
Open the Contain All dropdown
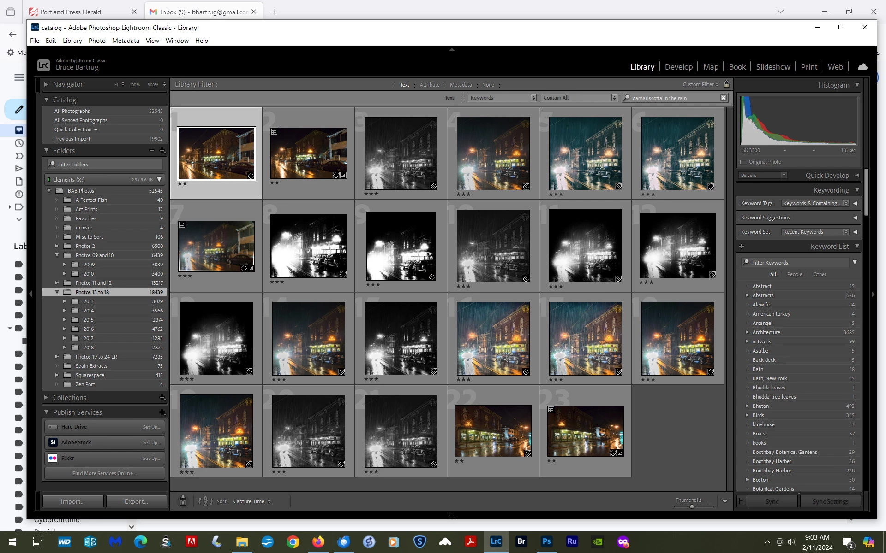click(579, 98)
